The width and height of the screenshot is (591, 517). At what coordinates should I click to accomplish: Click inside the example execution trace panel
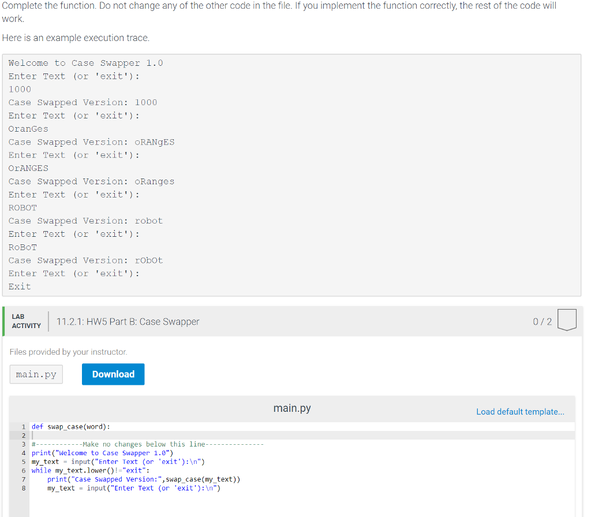point(289,173)
